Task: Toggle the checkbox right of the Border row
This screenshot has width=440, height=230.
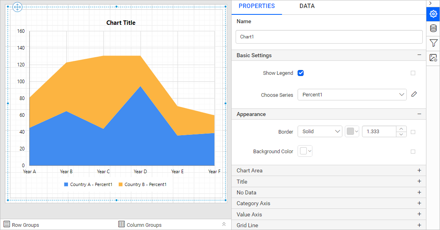Action: [x=413, y=132]
